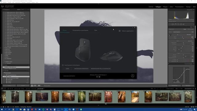The image size is (197, 111).
Task: Click the Ripristina button in right panel
Action: 188,86
